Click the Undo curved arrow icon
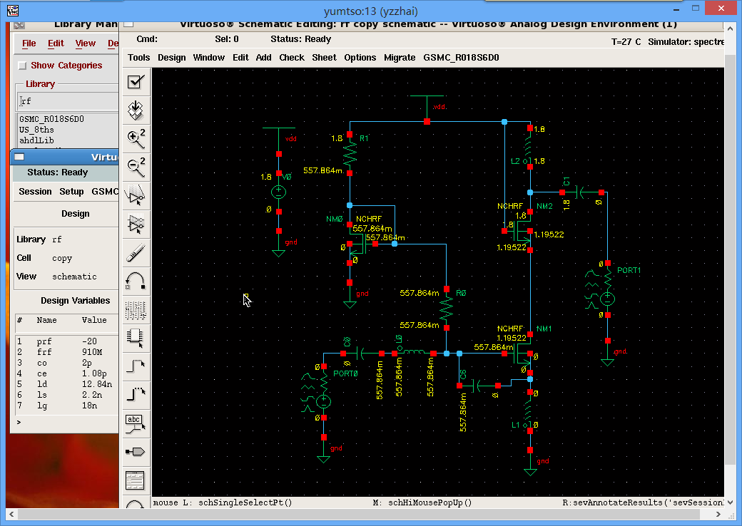The image size is (742, 526). (x=136, y=281)
